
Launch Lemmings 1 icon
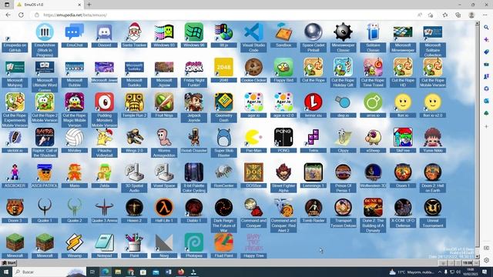click(x=314, y=172)
